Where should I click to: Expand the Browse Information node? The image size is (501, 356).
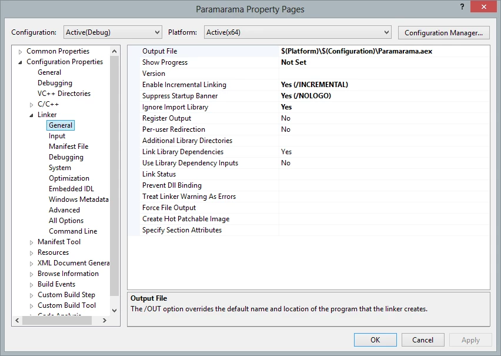coord(31,274)
